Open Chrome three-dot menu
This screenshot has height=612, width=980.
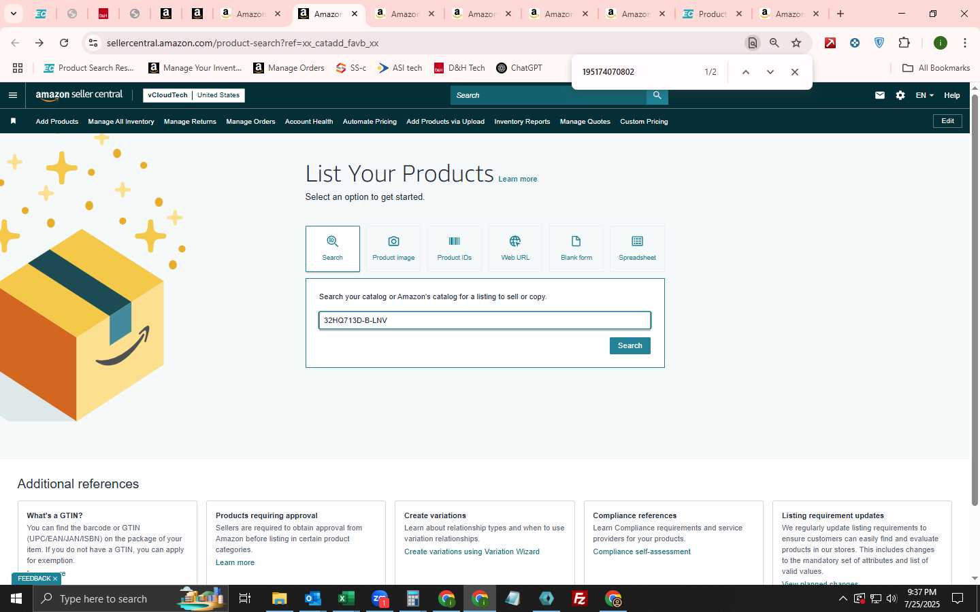[965, 43]
